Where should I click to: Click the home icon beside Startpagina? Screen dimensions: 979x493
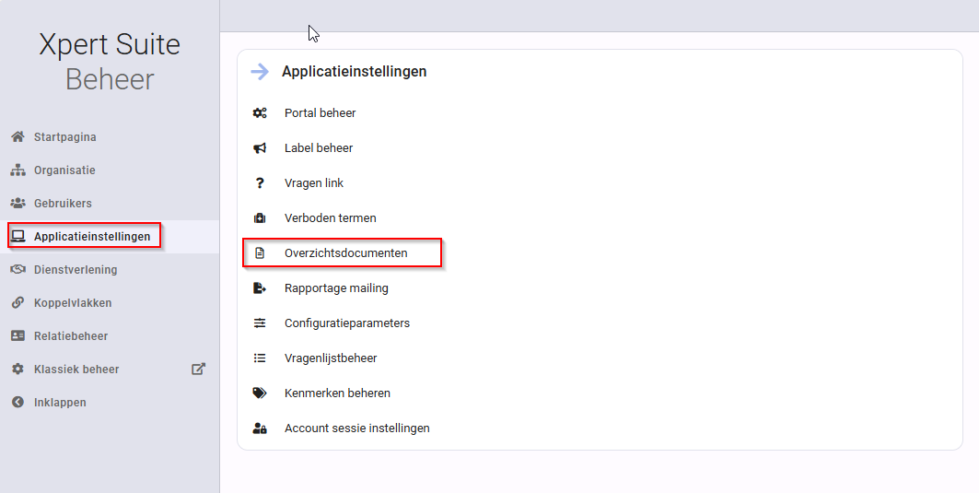pos(18,136)
